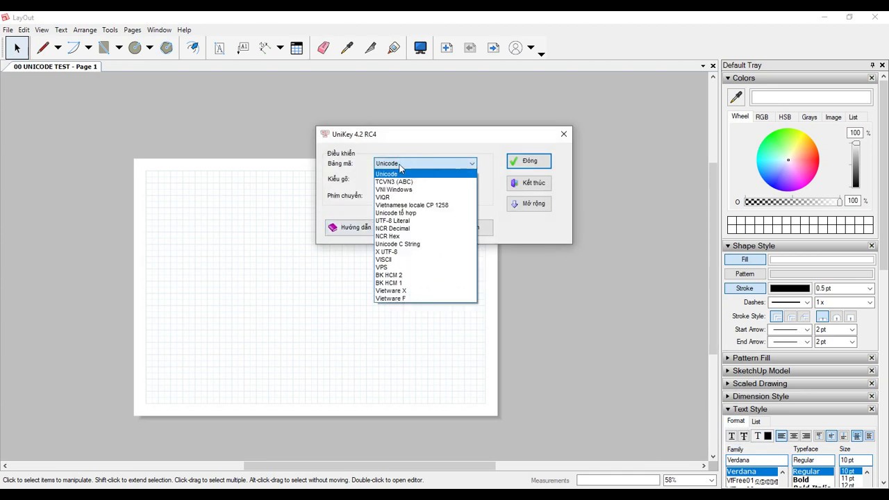Expand the Pattern Fill panel

point(728,358)
